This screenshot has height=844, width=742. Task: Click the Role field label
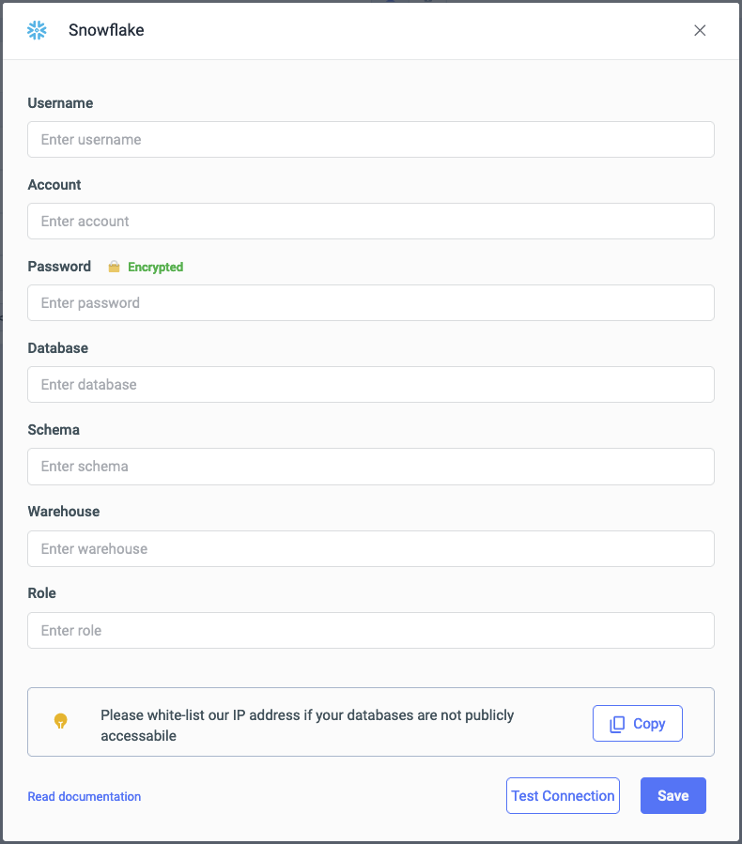point(42,593)
